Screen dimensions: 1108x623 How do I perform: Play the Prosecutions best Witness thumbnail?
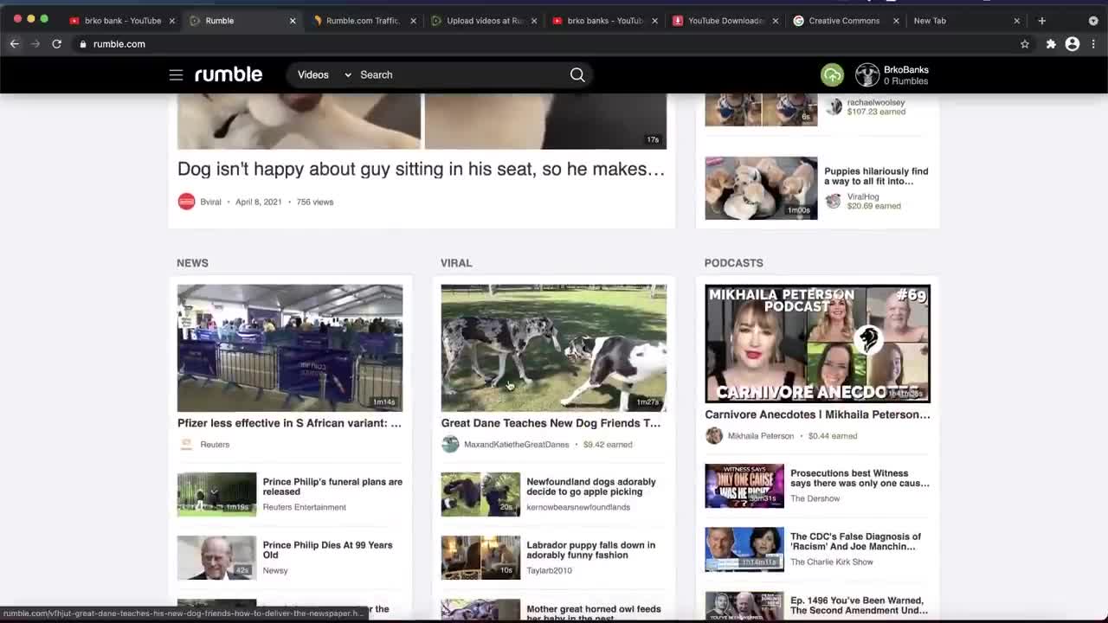744,485
